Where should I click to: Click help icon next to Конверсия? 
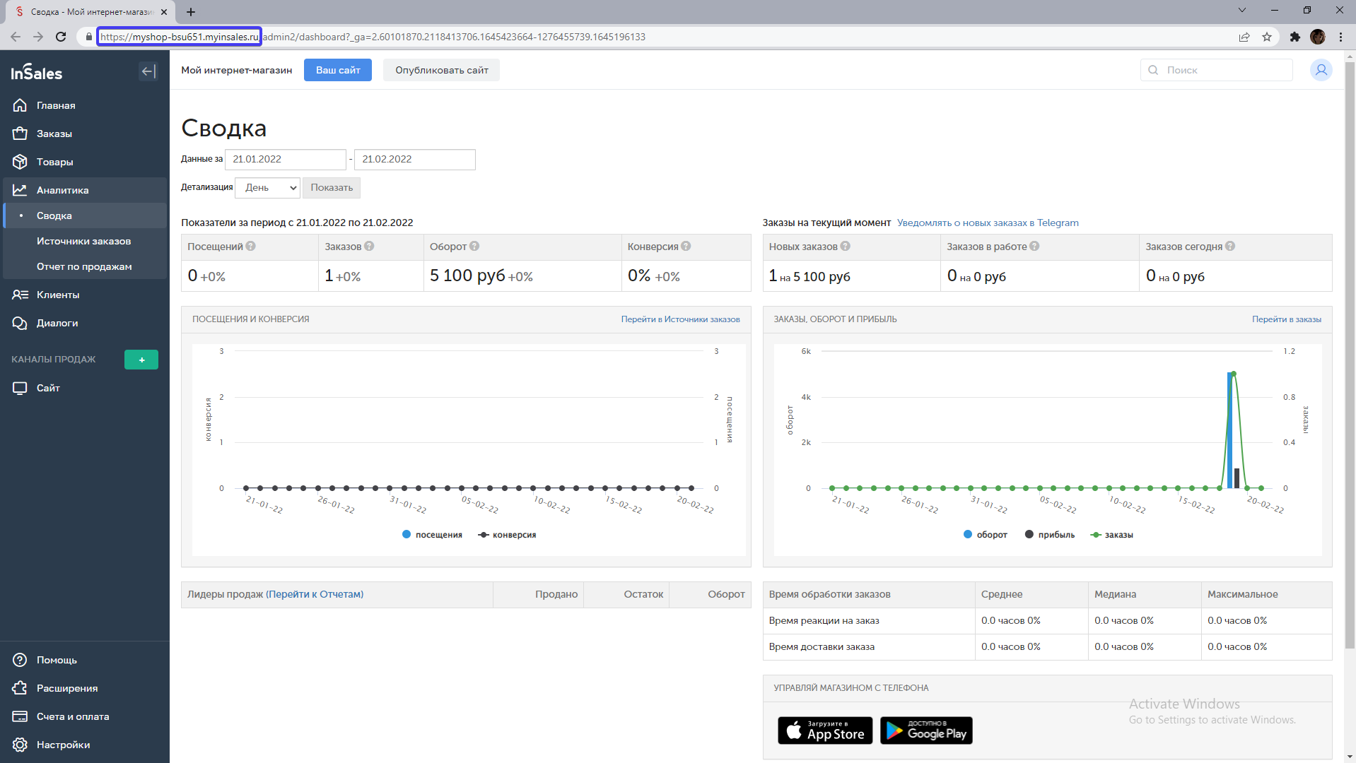point(686,247)
